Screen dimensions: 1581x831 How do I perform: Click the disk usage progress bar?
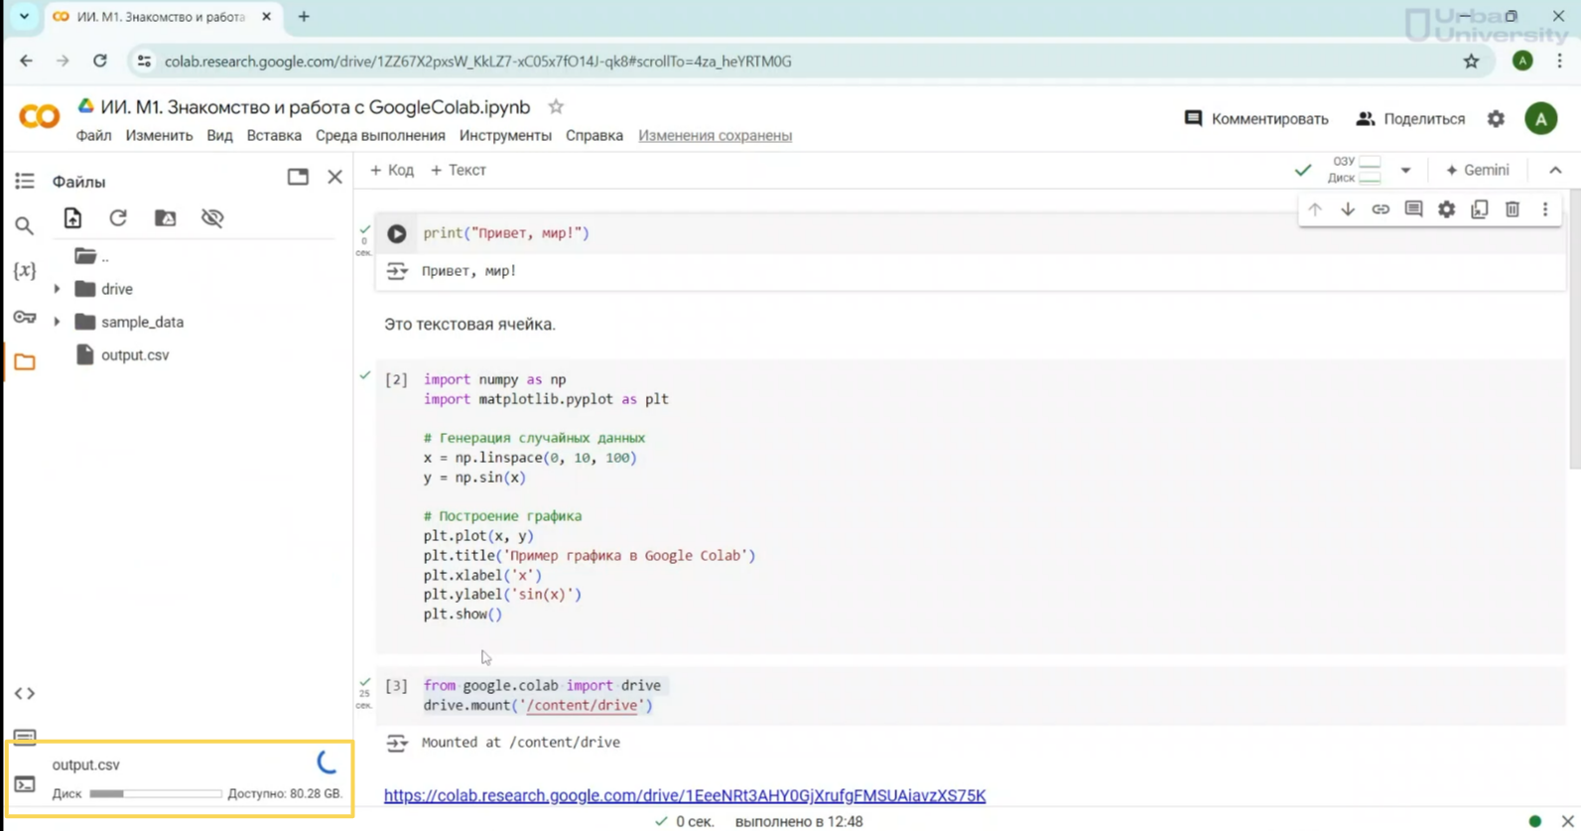click(x=156, y=793)
